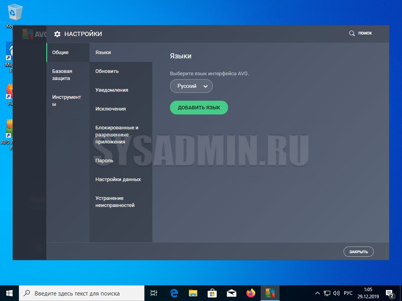Viewport: 402px width, 301px height.
Task: Show hidden system tray icons
Action: 318,293
